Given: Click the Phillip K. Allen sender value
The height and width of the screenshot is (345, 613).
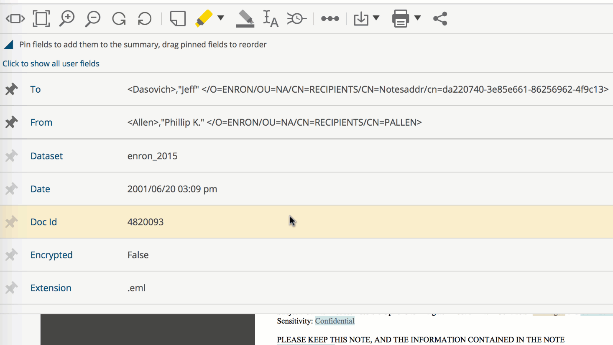Looking at the screenshot, I should (275, 122).
